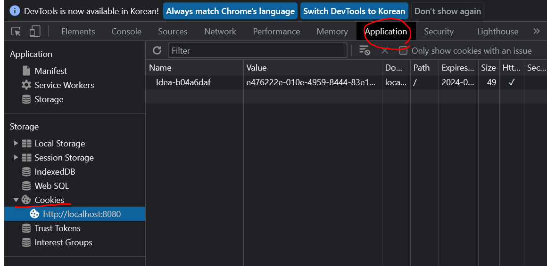Click the Manifest file icon
This screenshot has width=547, height=266.
click(x=26, y=71)
